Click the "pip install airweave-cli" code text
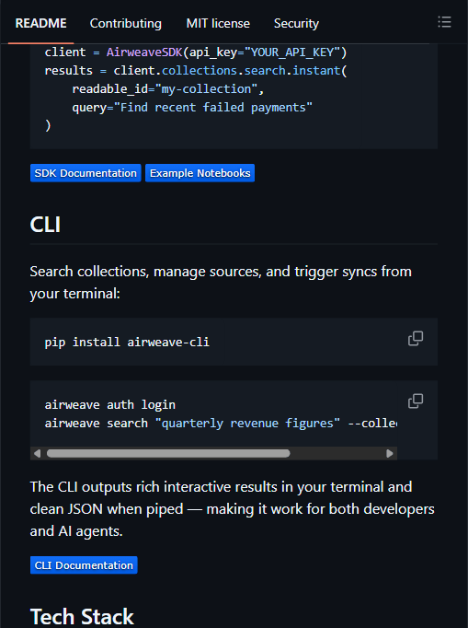The height and width of the screenshot is (628, 468). [127, 342]
